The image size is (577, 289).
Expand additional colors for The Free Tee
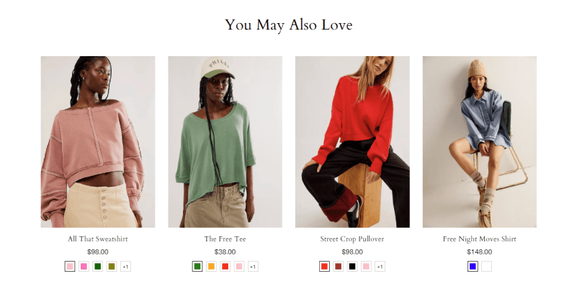tap(253, 266)
